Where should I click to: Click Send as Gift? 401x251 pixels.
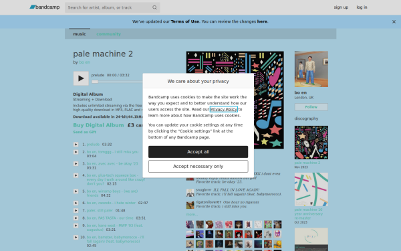[x=85, y=132]
